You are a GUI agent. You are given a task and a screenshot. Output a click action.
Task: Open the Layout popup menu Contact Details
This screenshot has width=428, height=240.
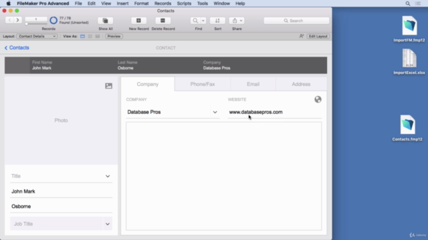(37, 36)
